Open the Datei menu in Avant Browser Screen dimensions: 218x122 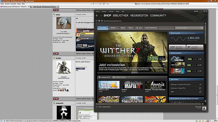pos(2,4)
